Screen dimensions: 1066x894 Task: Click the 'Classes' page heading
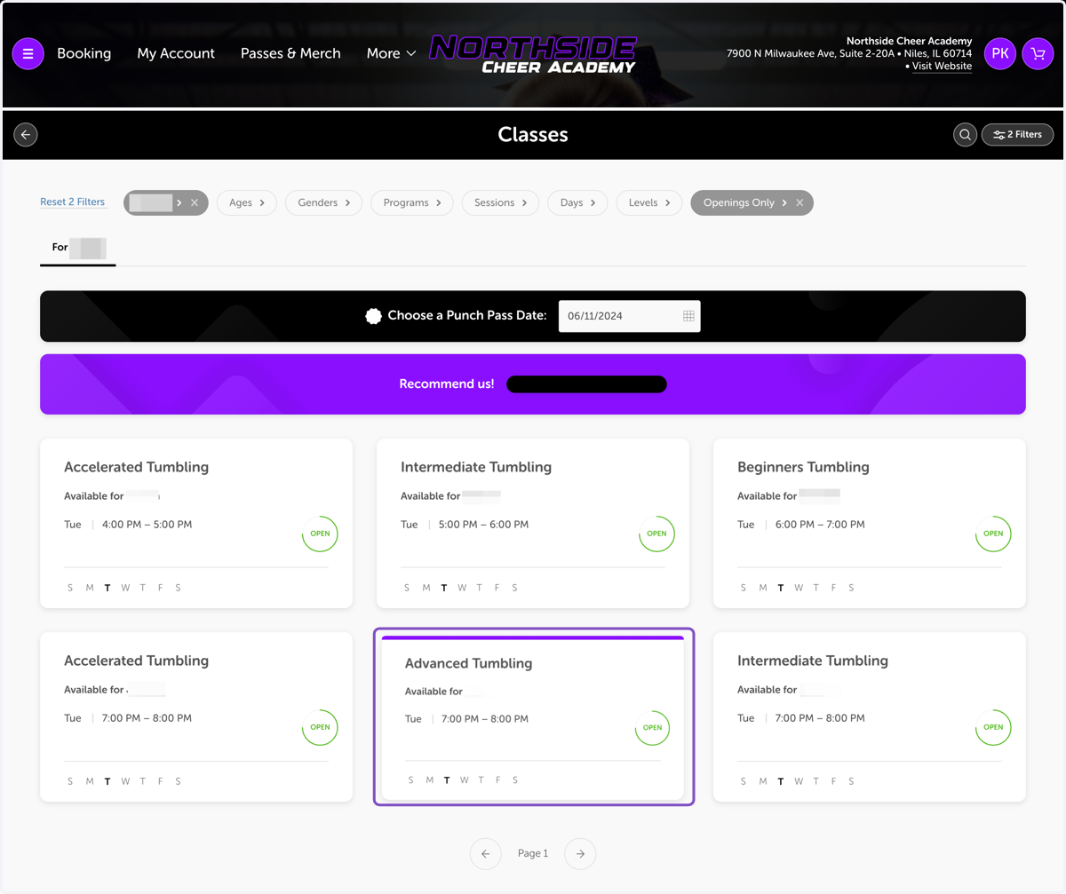pyautogui.click(x=533, y=135)
